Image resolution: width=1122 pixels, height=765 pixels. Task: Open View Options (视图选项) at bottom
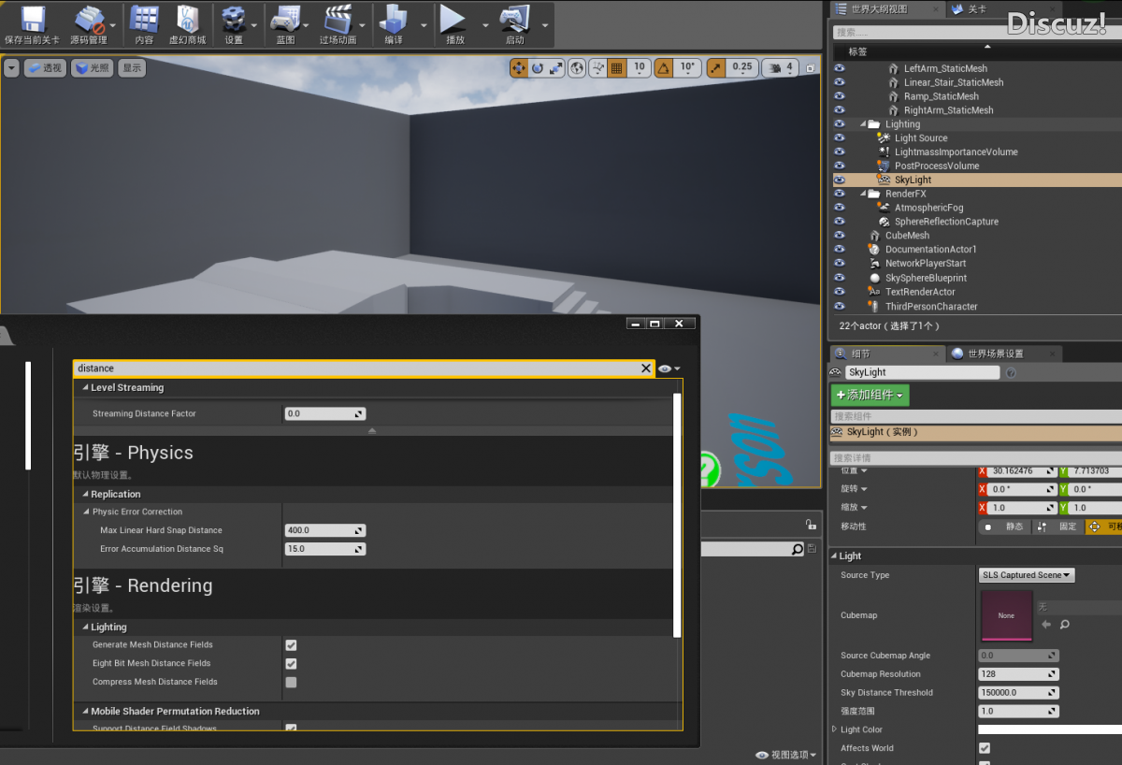[786, 755]
